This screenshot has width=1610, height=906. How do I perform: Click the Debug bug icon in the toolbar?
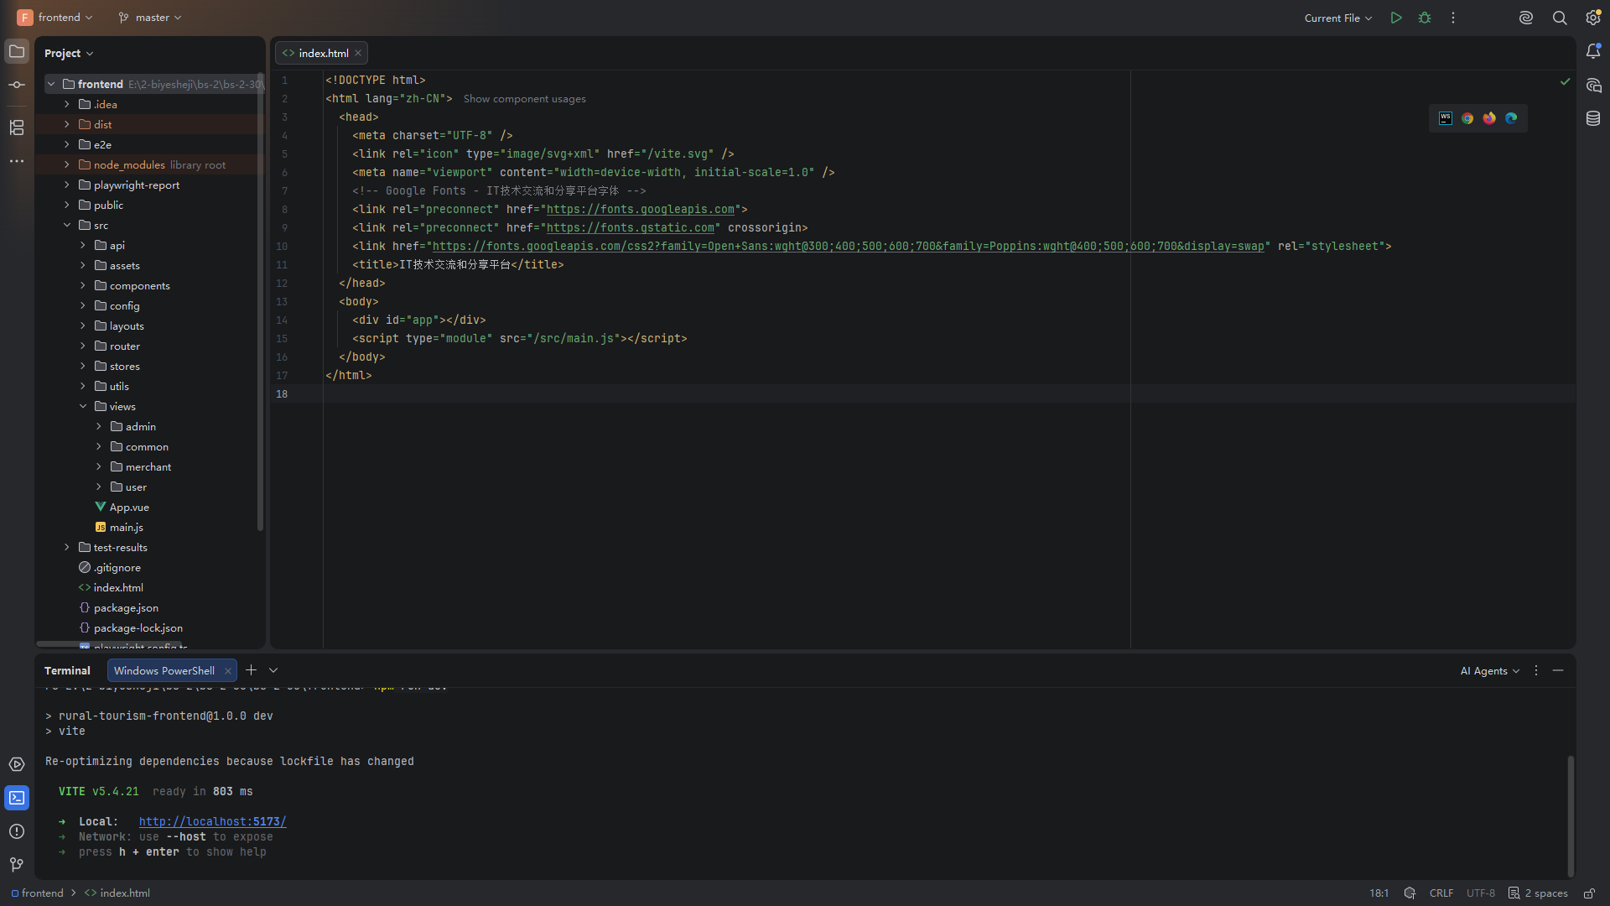pyautogui.click(x=1425, y=18)
